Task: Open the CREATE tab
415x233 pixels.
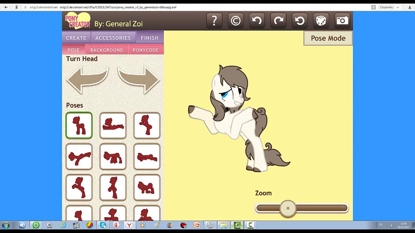Action: point(76,38)
